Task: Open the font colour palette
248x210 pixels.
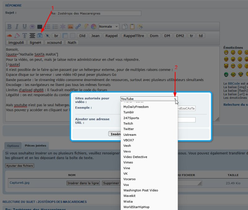Action: [93, 27]
